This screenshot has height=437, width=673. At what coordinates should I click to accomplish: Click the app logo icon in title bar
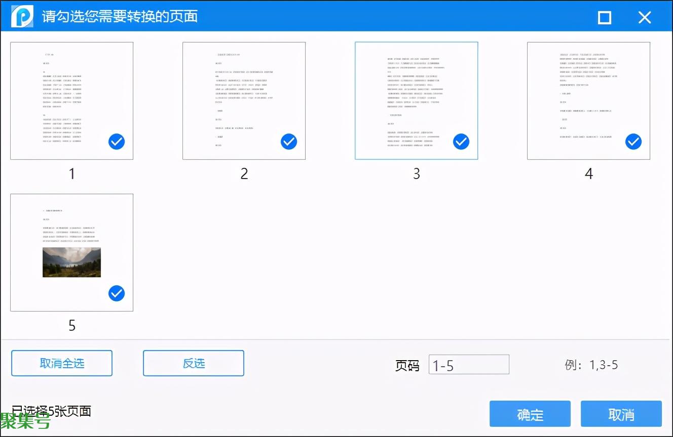pos(22,16)
